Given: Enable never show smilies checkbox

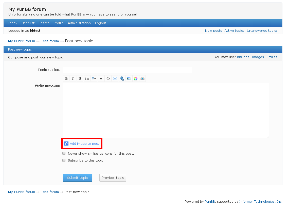Looking at the screenshot, I should (64, 153).
